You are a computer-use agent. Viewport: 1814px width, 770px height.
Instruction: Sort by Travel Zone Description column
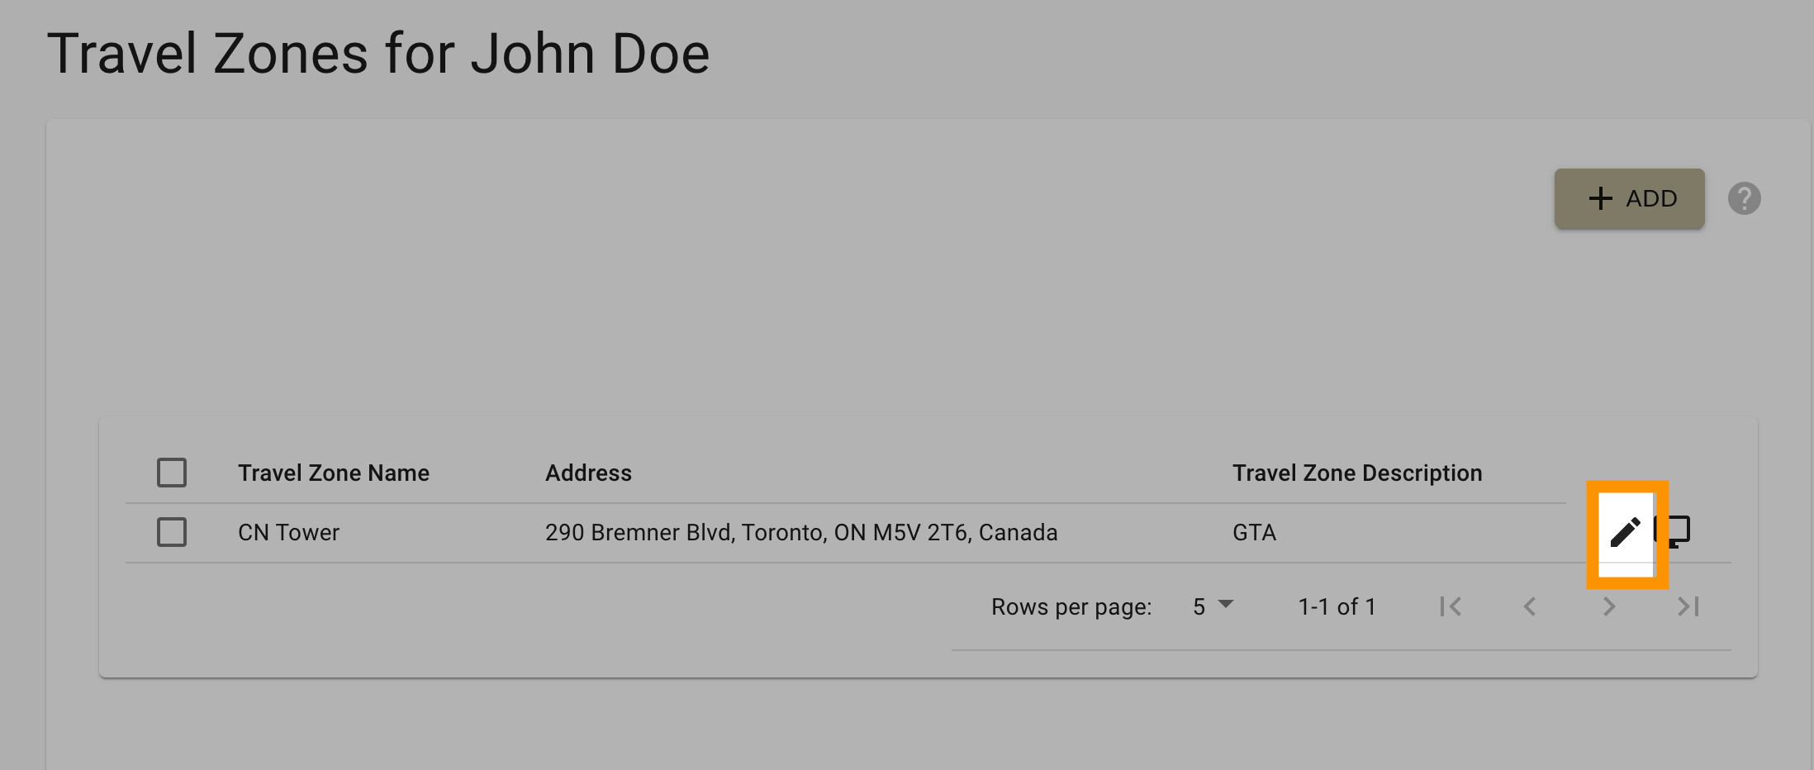[1357, 473]
